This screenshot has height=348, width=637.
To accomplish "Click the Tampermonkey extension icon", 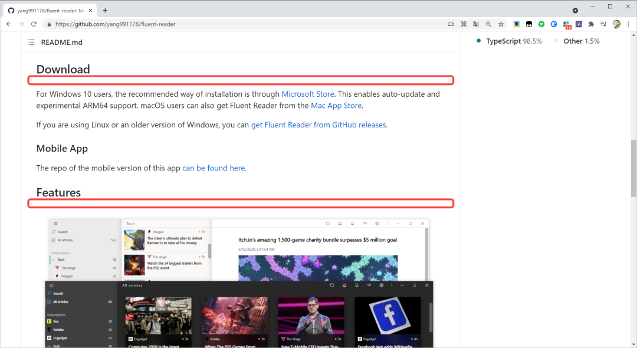I will pos(529,24).
